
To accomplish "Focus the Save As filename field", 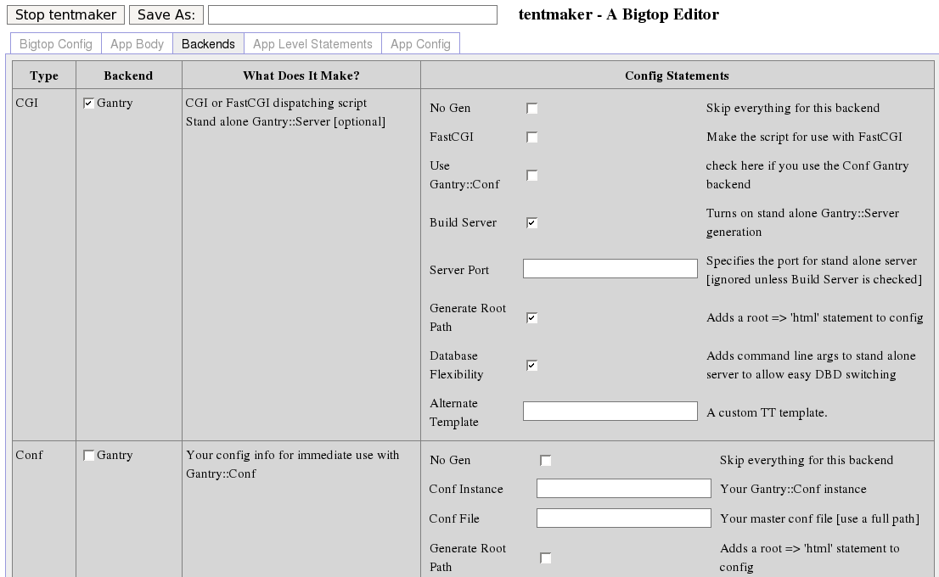I will [352, 15].
